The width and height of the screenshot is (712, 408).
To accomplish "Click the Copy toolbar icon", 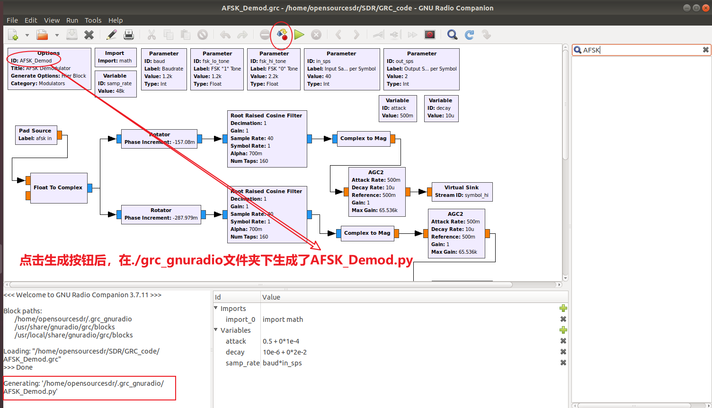I will (169, 34).
